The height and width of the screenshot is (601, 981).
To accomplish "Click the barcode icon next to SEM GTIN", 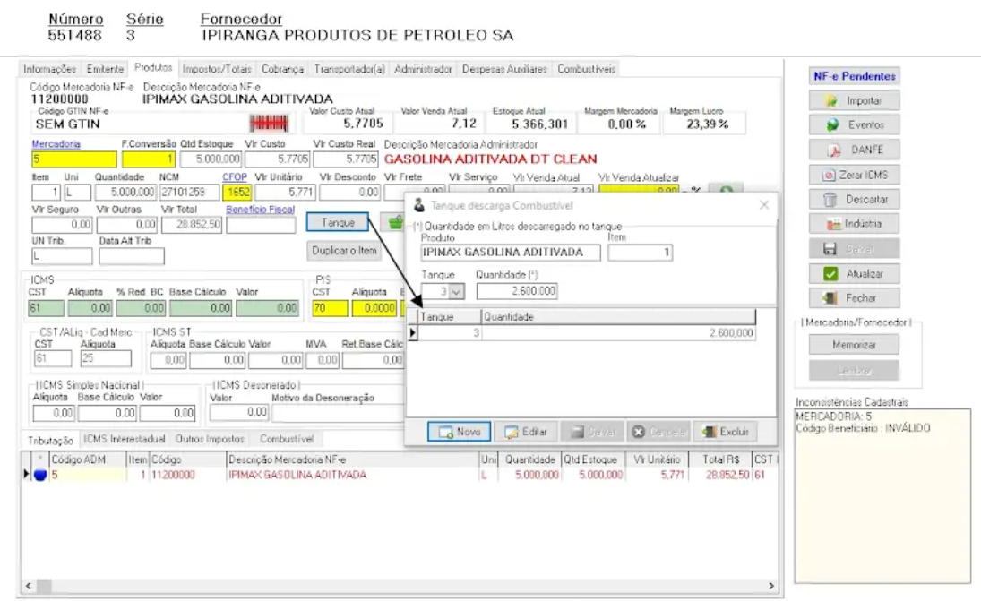I will [x=270, y=124].
